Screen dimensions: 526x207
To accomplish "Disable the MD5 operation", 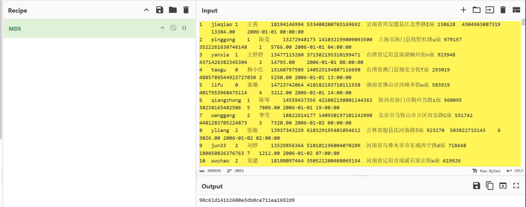I will (x=173, y=28).
